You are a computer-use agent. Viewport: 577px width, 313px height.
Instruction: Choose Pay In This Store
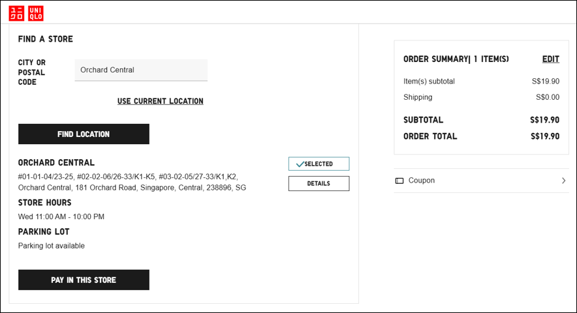pos(84,280)
